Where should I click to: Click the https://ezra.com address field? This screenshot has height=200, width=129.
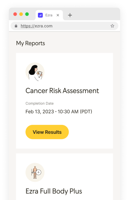tap(64, 26)
